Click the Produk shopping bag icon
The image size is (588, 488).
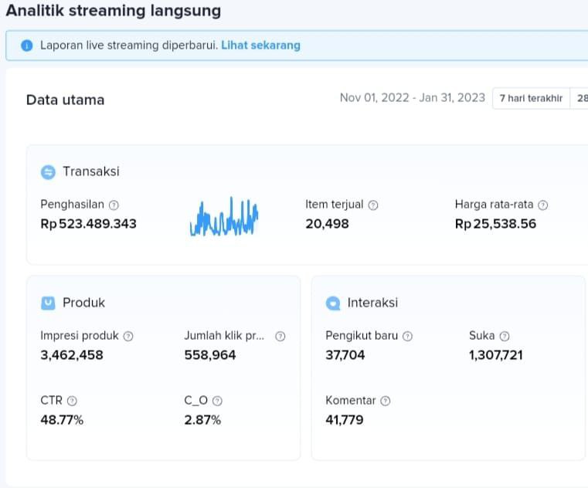[x=48, y=303]
